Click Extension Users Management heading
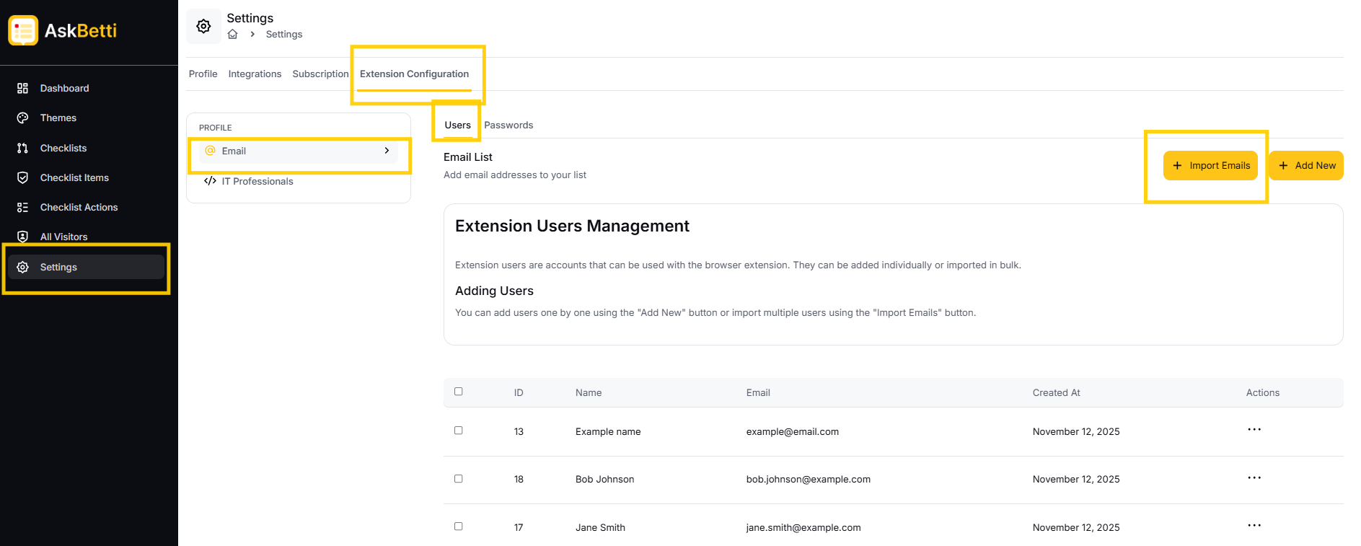This screenshot has width=1361, height=546. point(572,226)
